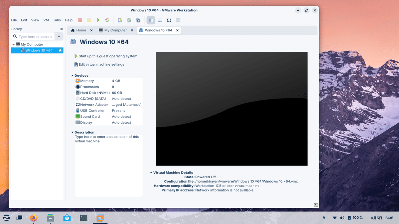The image size is (399, 224).
Task: Close the Windows 10 x64 tab
Action: click(x=177, y=30)
